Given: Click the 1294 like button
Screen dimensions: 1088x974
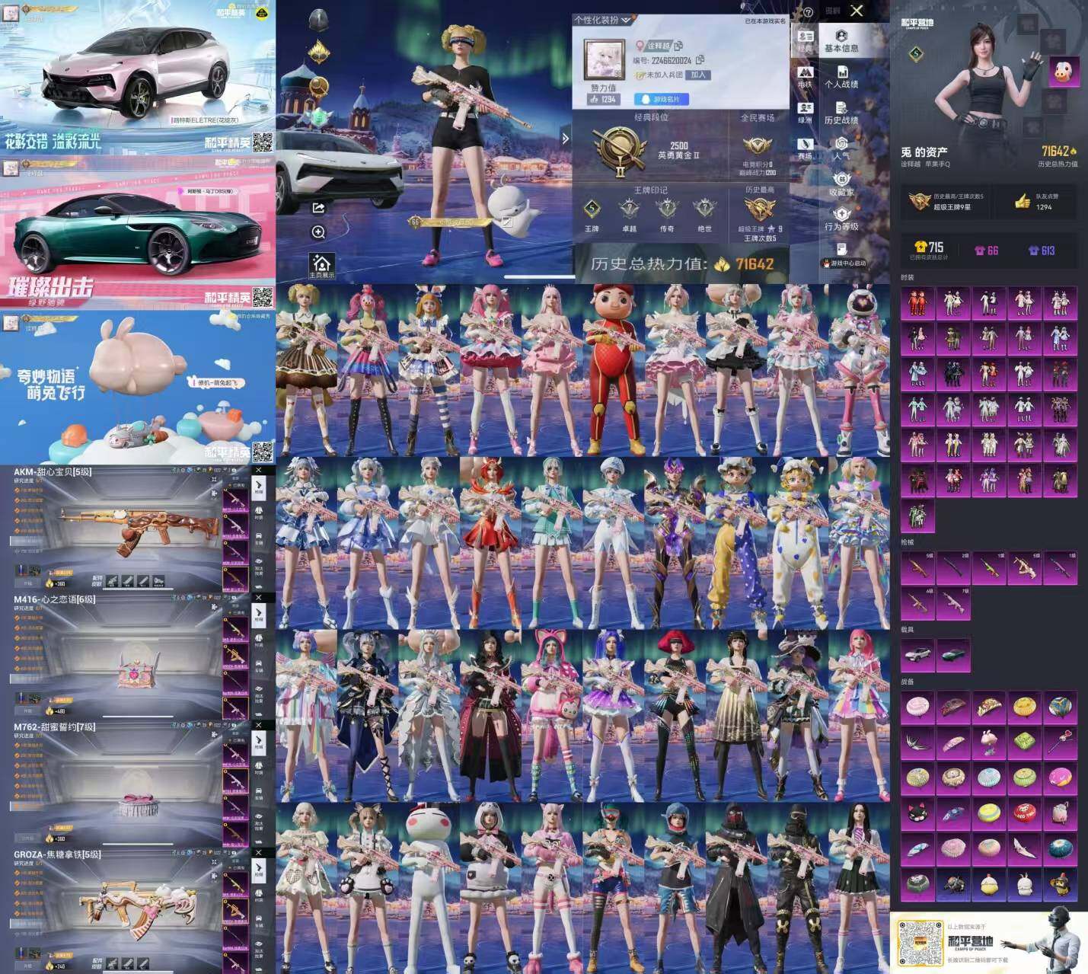Looking at the screenshot, I should click(x=603, y=99).
